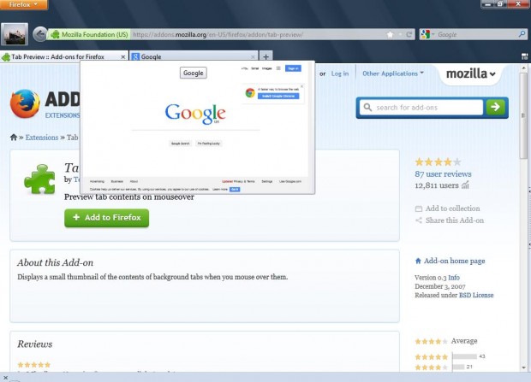This screenshot has height=382, width=531.
Task: Submit add-on search with green arrow button
Action: point(495,107)
